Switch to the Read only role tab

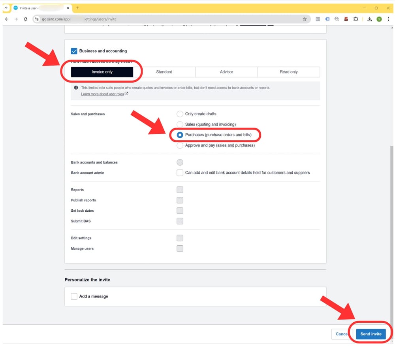click(289, 71)
